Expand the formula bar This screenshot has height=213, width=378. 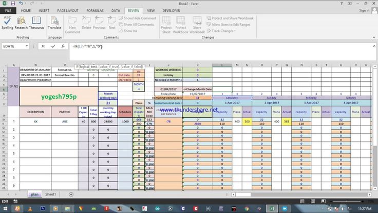click(x=374, y=46)
